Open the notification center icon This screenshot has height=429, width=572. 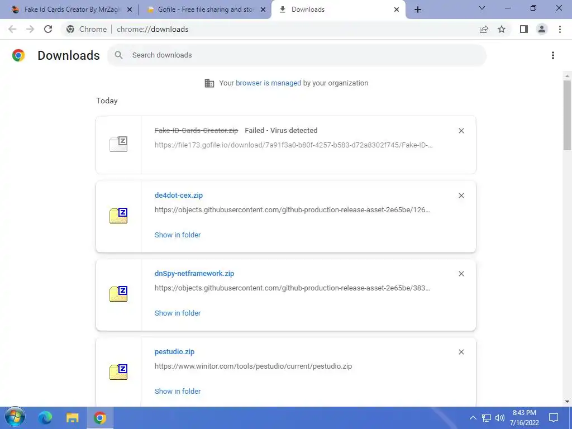[x=554, y=417]
